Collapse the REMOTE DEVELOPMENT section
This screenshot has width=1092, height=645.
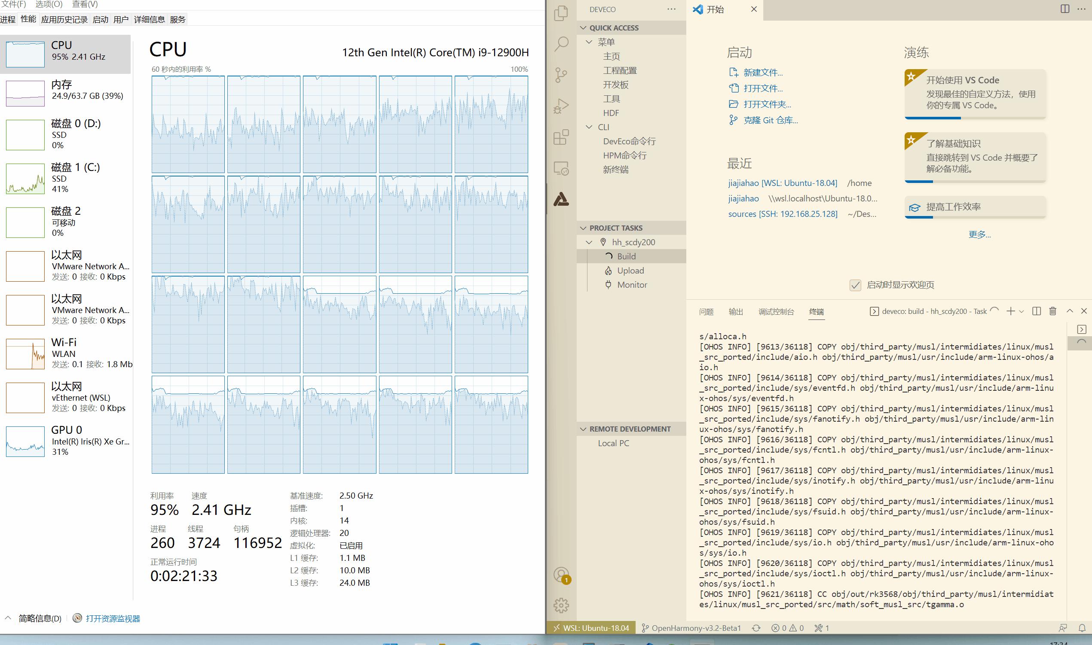[x=583, y=429]
